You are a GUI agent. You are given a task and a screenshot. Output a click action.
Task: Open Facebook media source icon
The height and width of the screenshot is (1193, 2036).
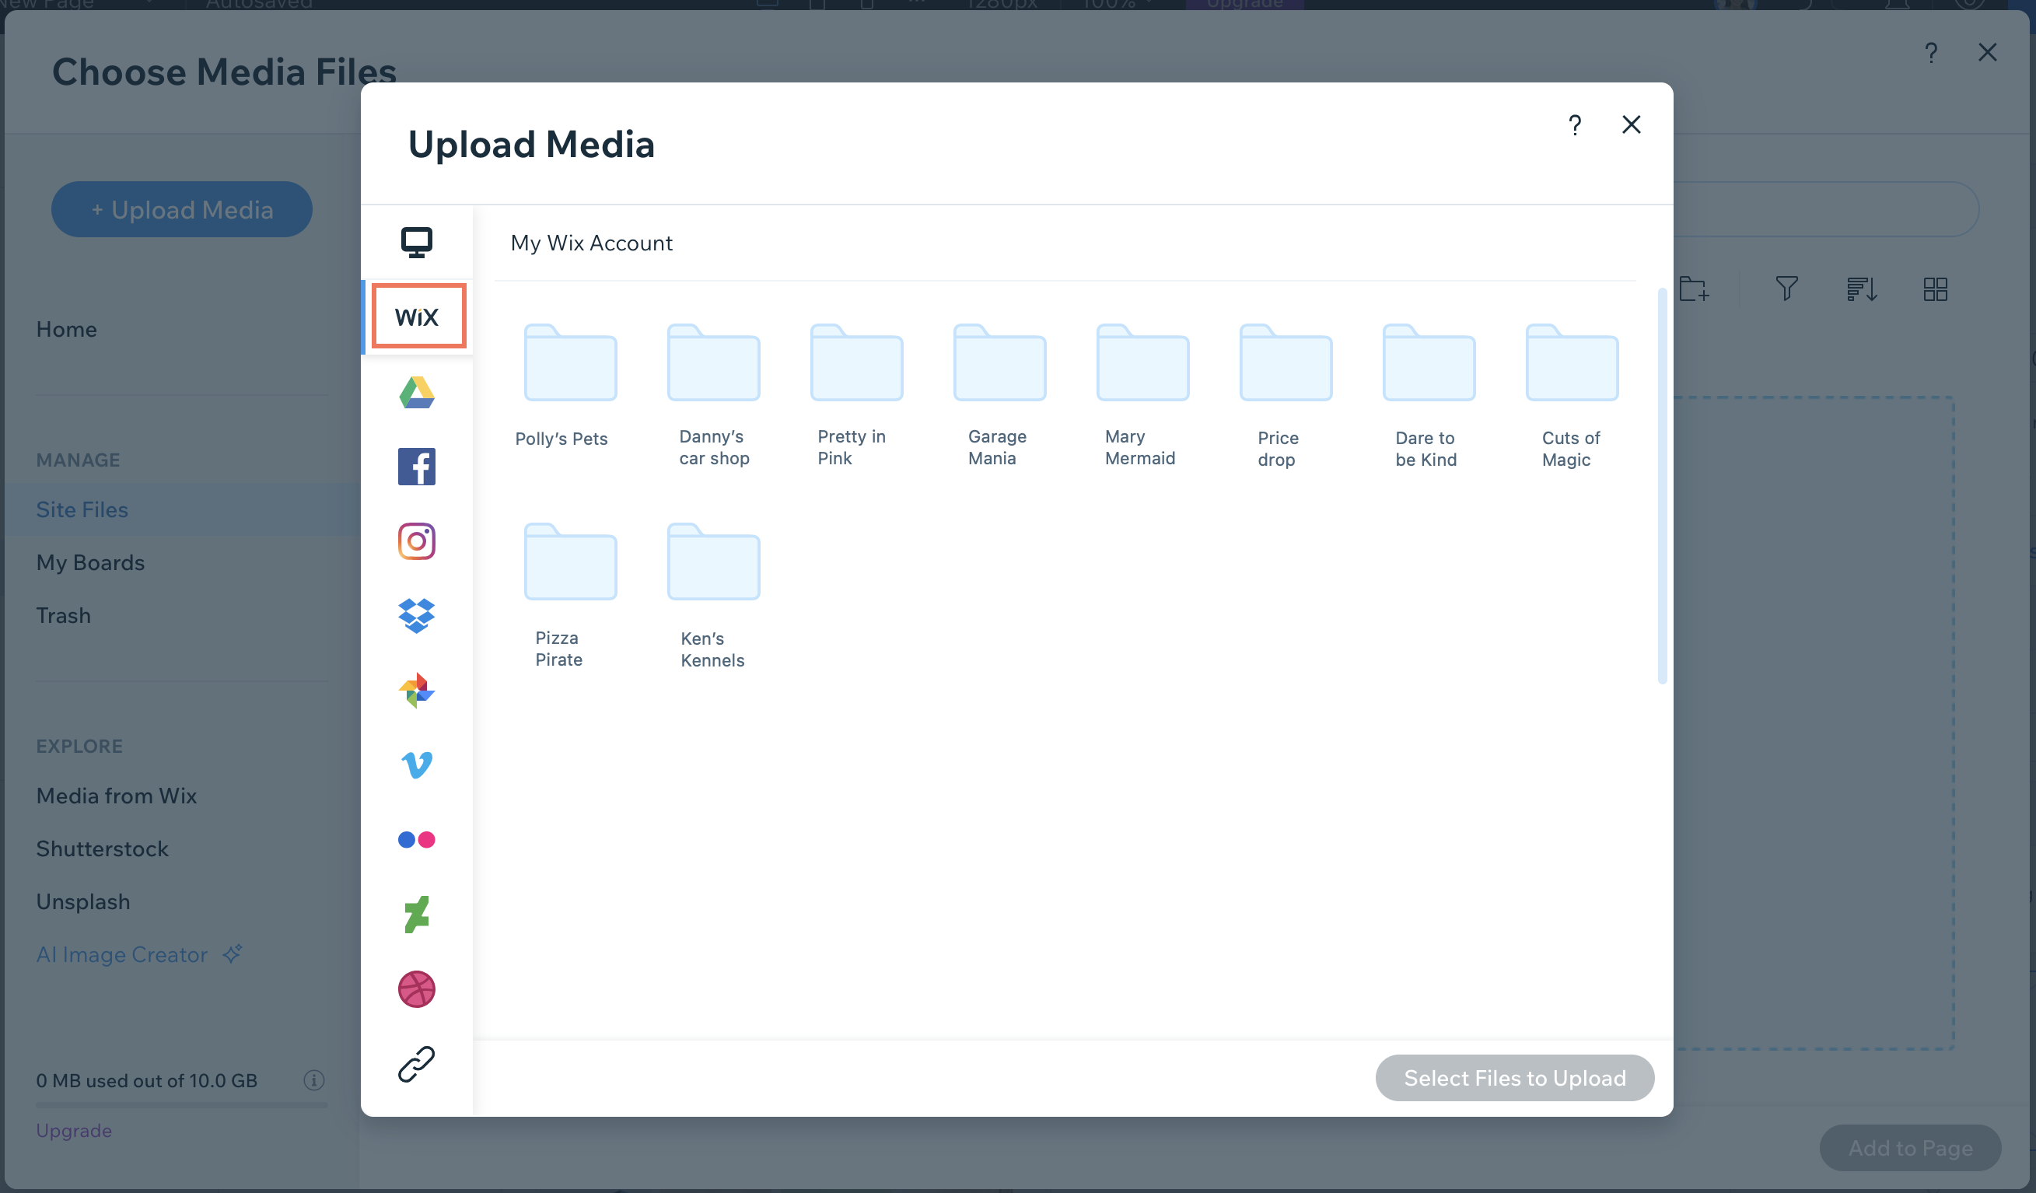point(418,466)
